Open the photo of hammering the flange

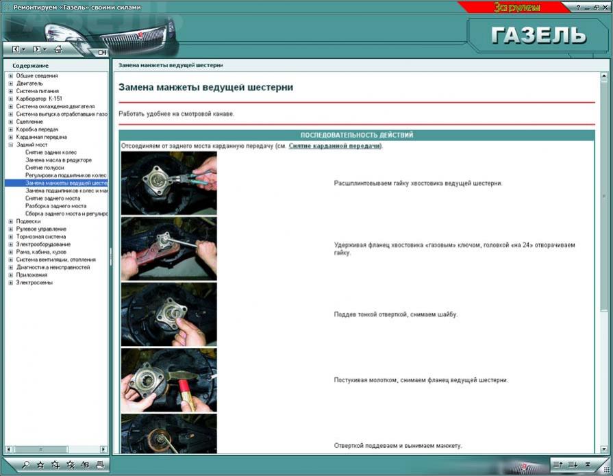coord(169,380)
